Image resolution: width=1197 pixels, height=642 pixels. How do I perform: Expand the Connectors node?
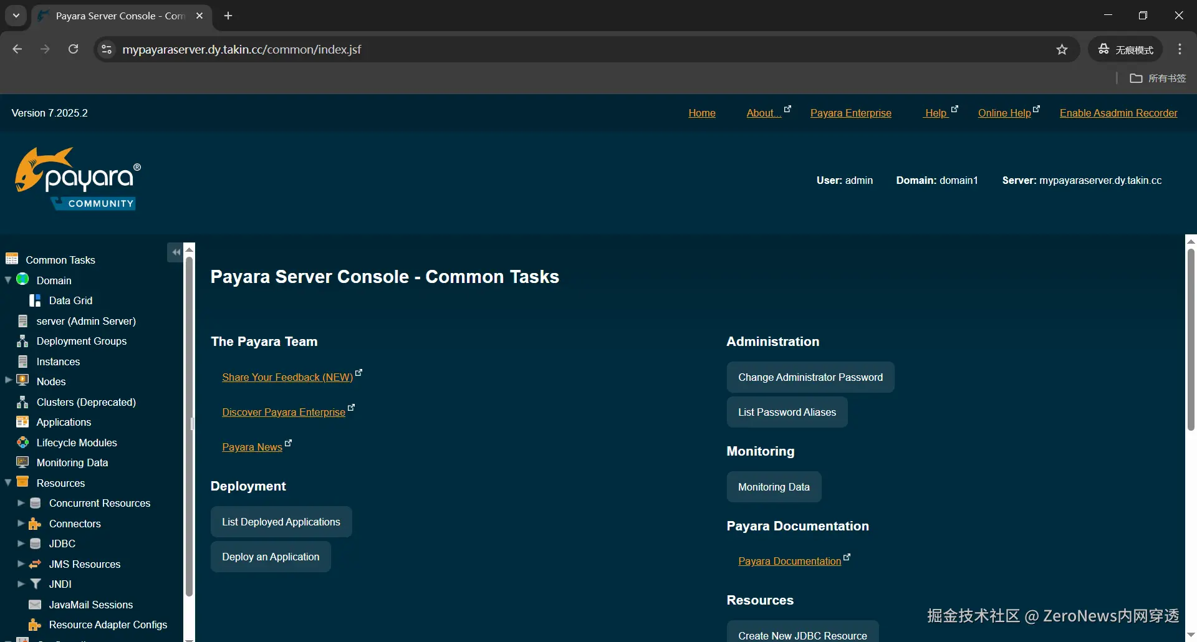pyautogui.click(x=21, y=523)
